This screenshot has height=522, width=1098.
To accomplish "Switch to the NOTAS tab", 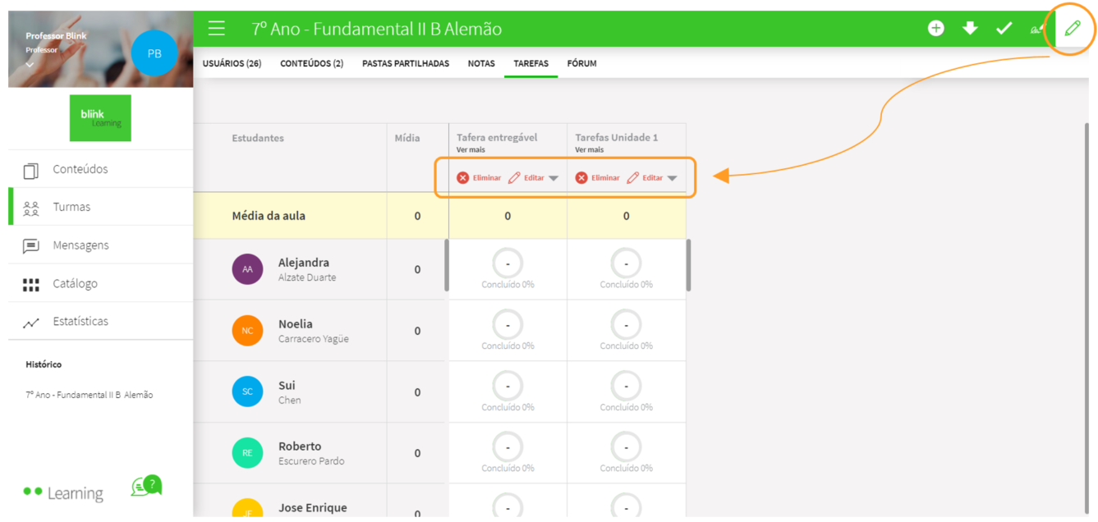I will [x=481, y=63].
